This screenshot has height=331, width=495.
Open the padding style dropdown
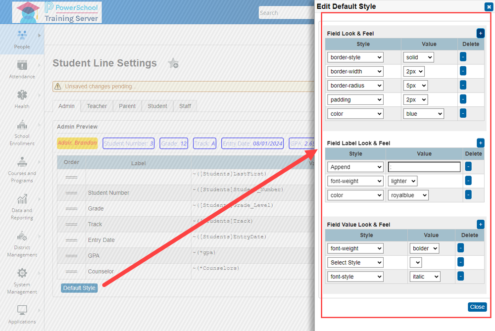355,100
